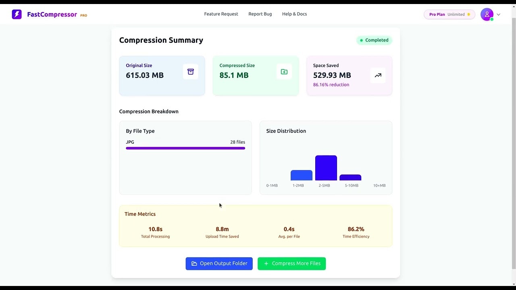Click the archive icon on Original Size card

(x=190, y=71)
